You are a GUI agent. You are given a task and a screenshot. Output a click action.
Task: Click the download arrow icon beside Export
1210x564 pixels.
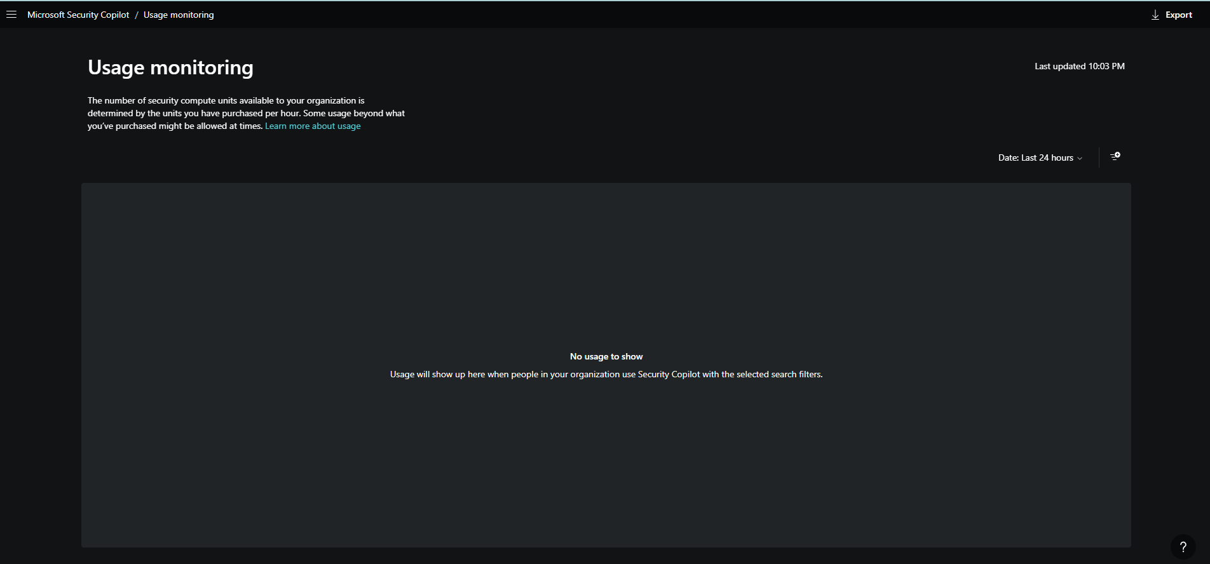point(1155,15)
